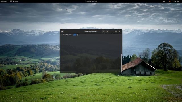Click the abdallah@fedora prompt text
This screenshot has height=102, width=182.
(67, 35)
